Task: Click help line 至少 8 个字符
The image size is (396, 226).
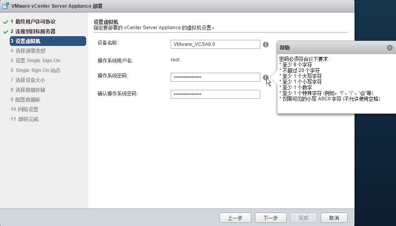Action: click(x=296, y=65)
